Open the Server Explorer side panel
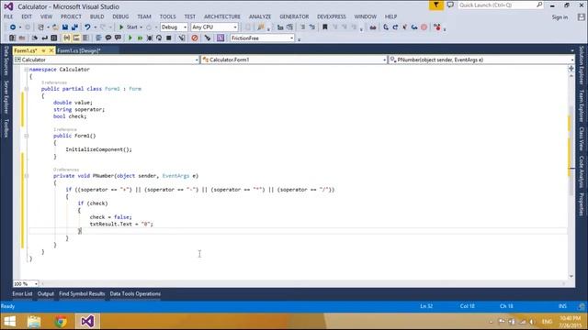588x330 pixels. click(x=6, y=96)
